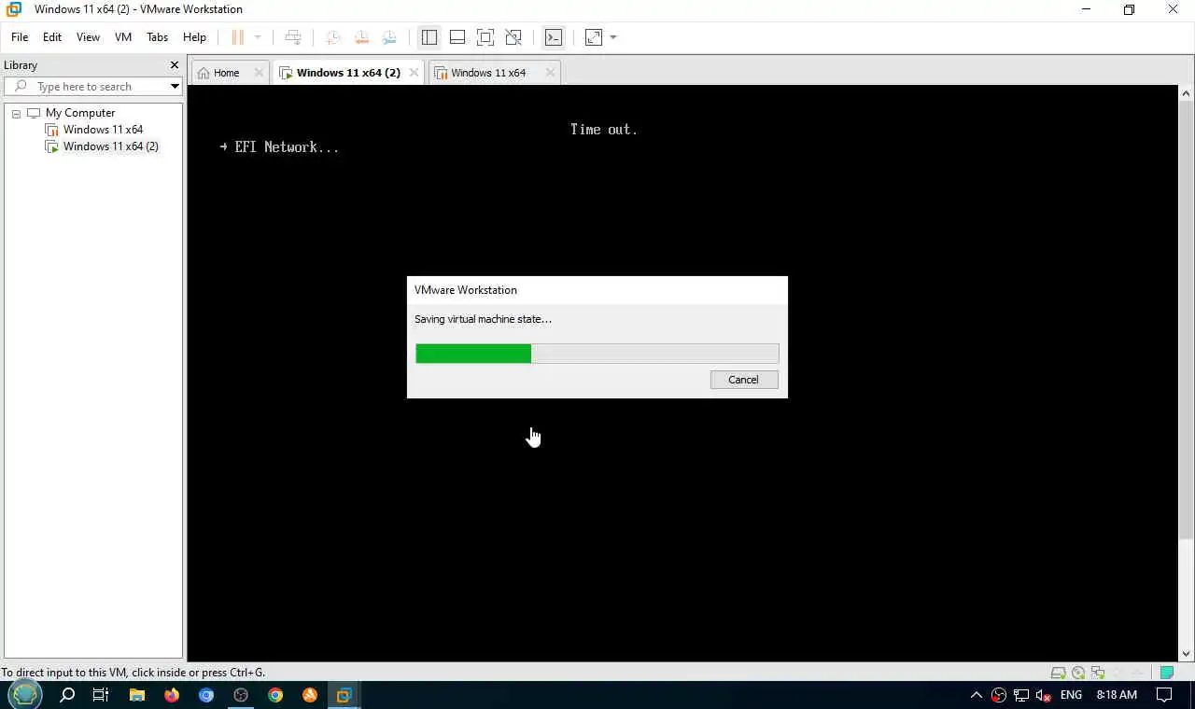This screenshot has height=709, width=1195.
Task: Click the VM console vertical scrollbar
Action: pyautogui.click(x=1187, y=319)
